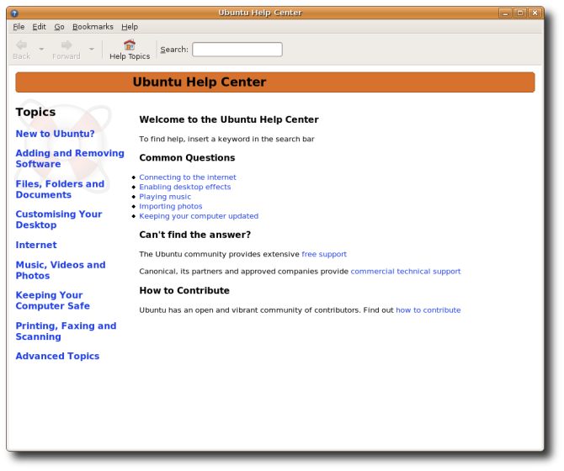This screenshot has width=564, height=471.
Task: Open the how to contribute link
Action: 428,310
